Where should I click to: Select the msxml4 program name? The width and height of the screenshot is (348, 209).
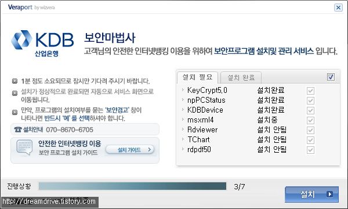[x=201, y=120]
